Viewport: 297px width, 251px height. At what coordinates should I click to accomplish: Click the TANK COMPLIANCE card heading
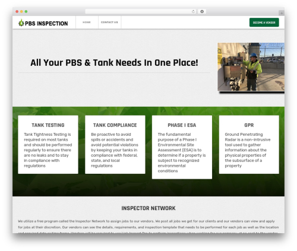[x=115, y=125]
